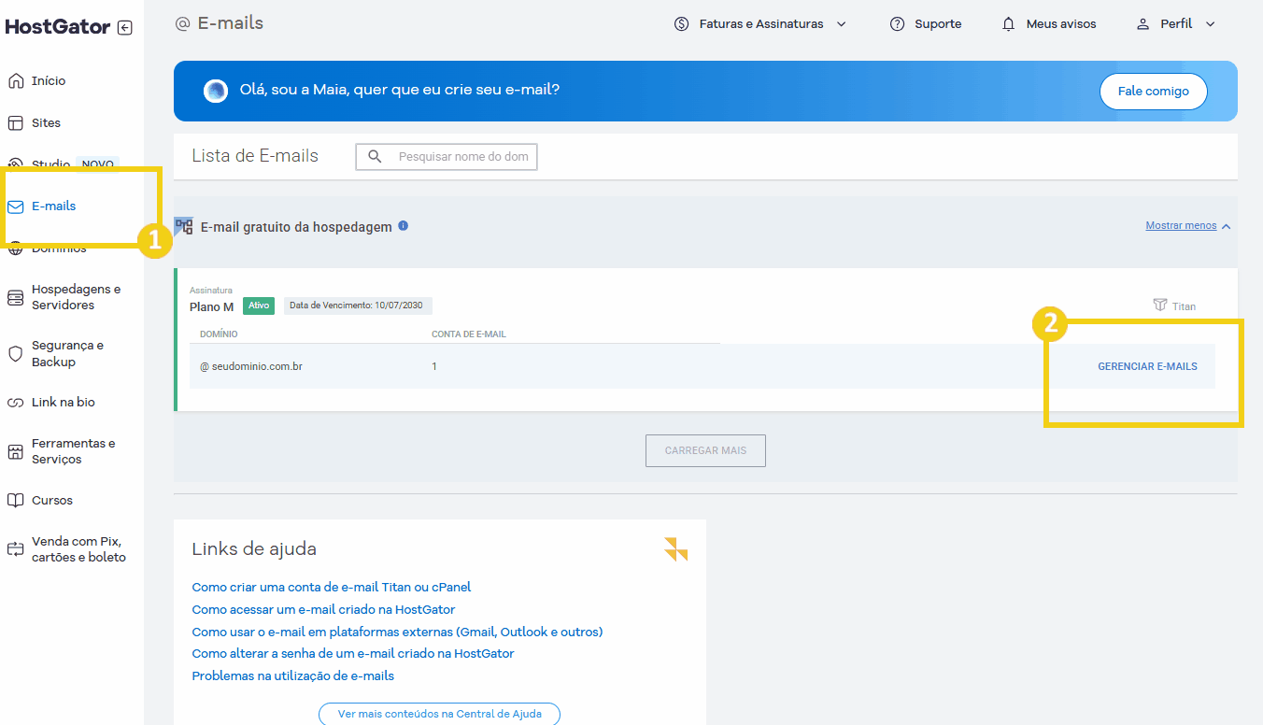Collapse list with Mostrar menos
The height and width of the screenshot is (725, 1263).
(x=1187, y=225)
